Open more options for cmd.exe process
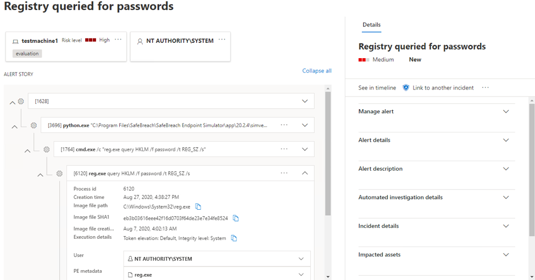The height and width of the screenshot is (280, 535). (x=284, y=149)
